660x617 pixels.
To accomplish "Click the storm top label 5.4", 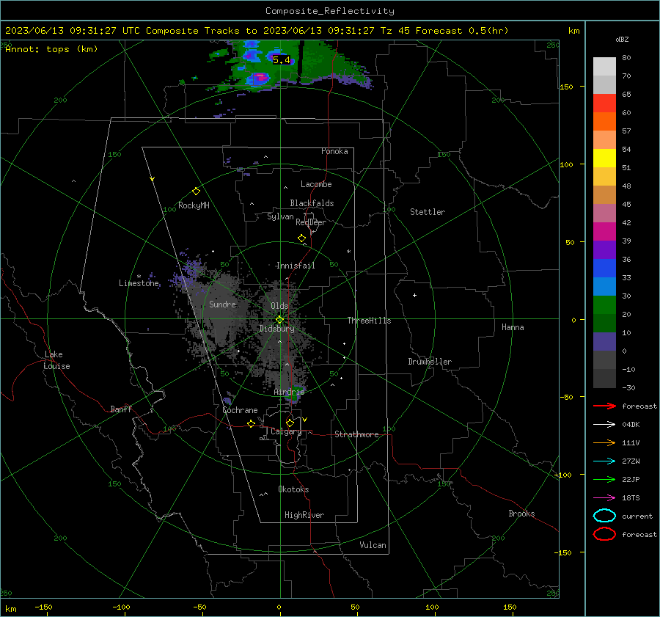I will [x=281, y=60].
